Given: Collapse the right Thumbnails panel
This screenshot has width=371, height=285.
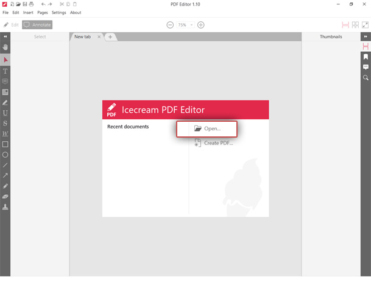Looking at the screenshot, I should pos(366,37).
